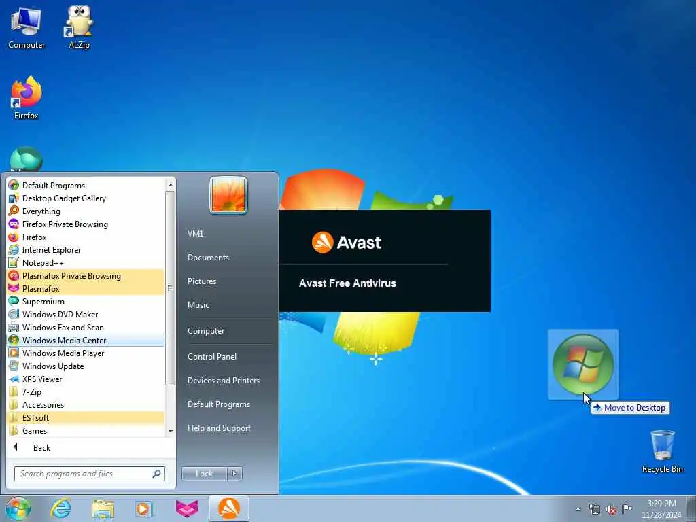The width and height of the screenshot is (696, 522).
Task: Open Windows Explorer from the taskbar
Action: click(103, 508)
